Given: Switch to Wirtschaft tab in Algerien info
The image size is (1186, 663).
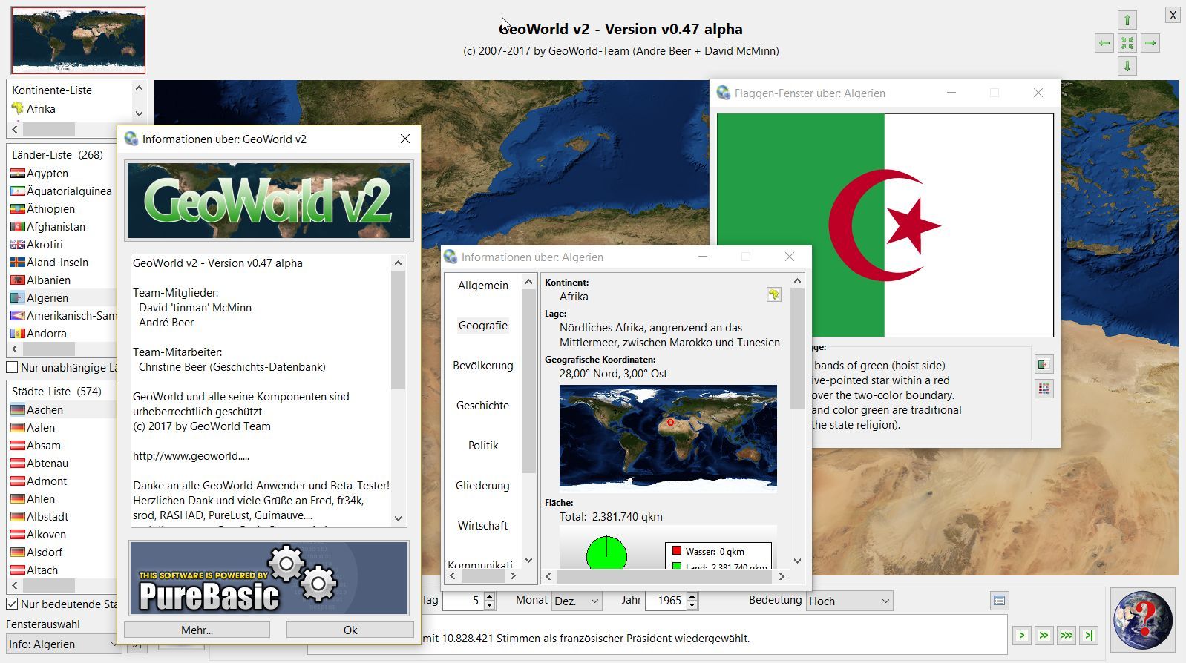Looking at the screenshot, I should (x=483, y=526).
